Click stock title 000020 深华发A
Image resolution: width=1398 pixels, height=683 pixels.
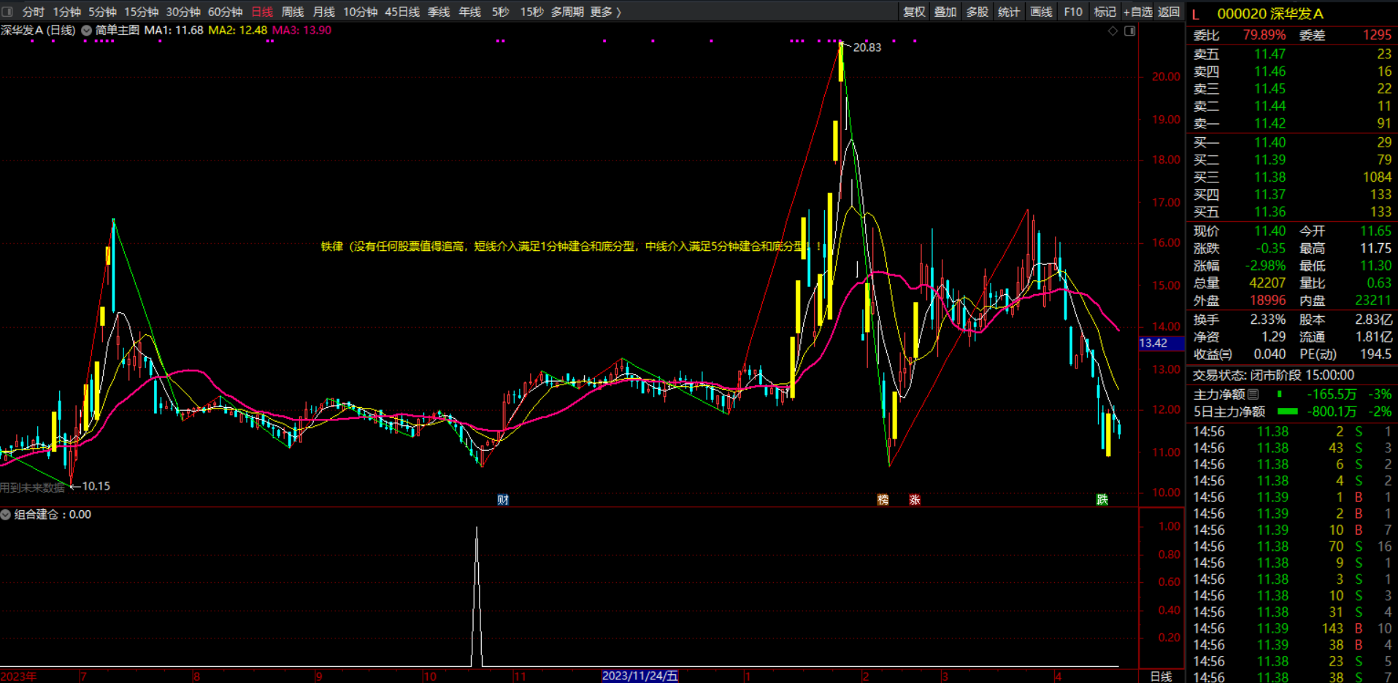(1270, 14)
